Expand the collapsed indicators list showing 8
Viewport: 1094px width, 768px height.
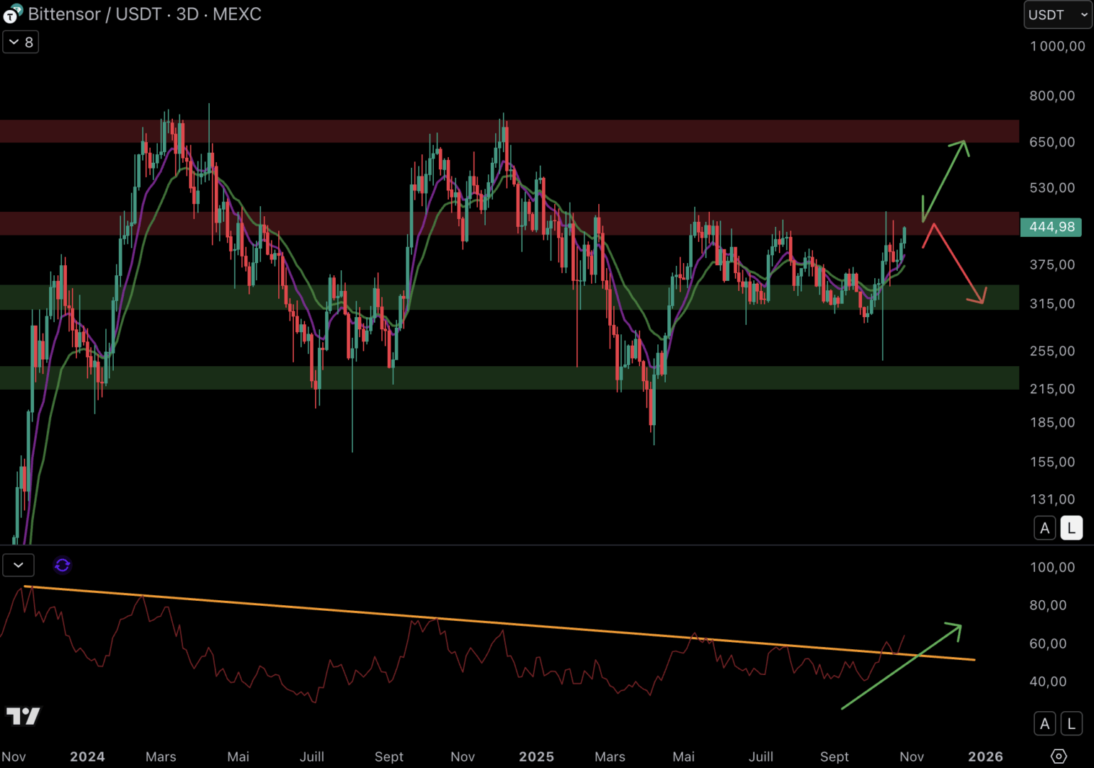click(21, 43)
